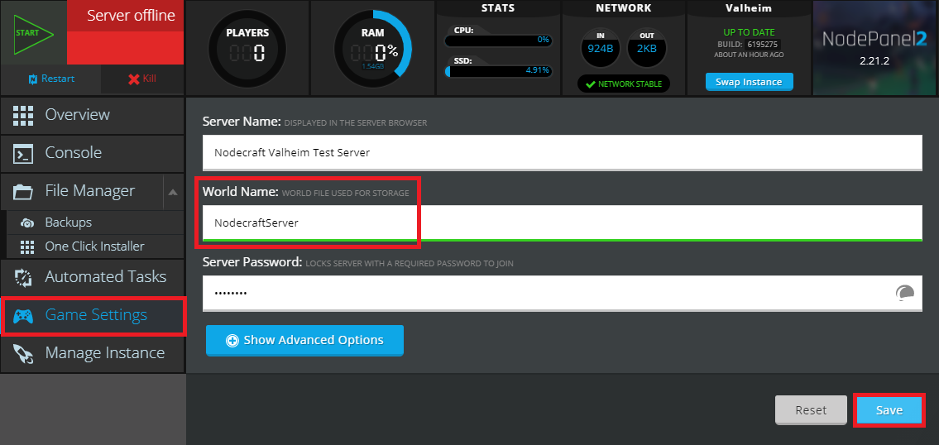Click the Restart icon

pos(32,79)
